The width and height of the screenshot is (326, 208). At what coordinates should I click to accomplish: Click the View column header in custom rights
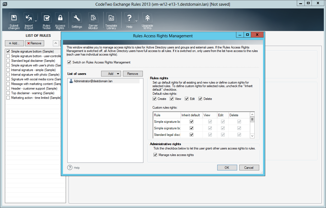click(210, 115)
